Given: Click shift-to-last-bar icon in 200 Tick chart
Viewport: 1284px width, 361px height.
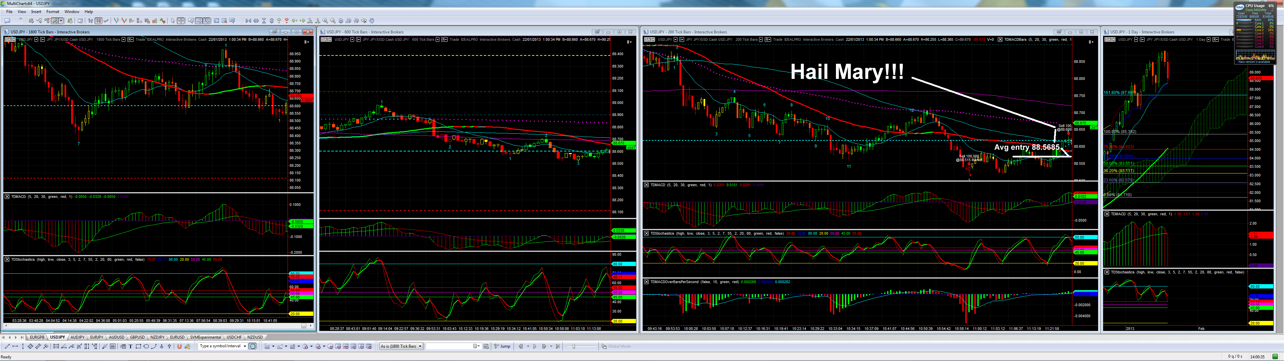Looking at the screenshot, I should click(1091, 42).
